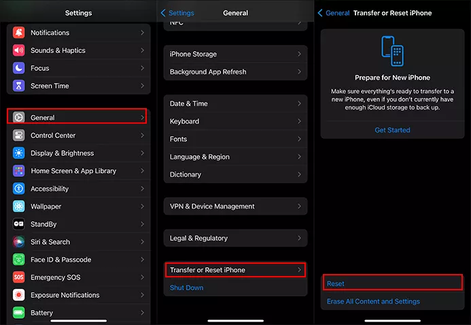Tap the Face ID & Passcode icon
471x325 pixels.
(x=18, y=259)
